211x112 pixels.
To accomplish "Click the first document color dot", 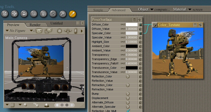I will (x=57, y=105).
